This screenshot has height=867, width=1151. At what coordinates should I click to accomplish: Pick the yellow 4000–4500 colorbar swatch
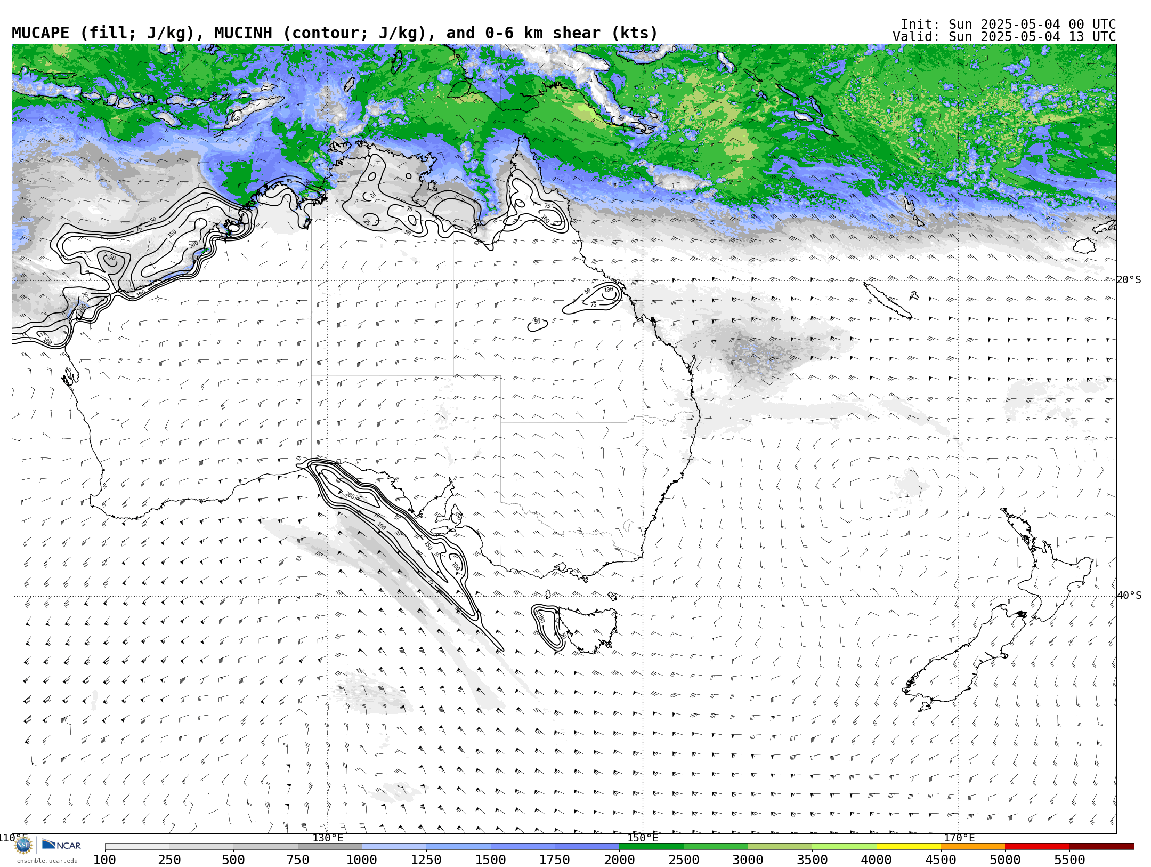909,847
